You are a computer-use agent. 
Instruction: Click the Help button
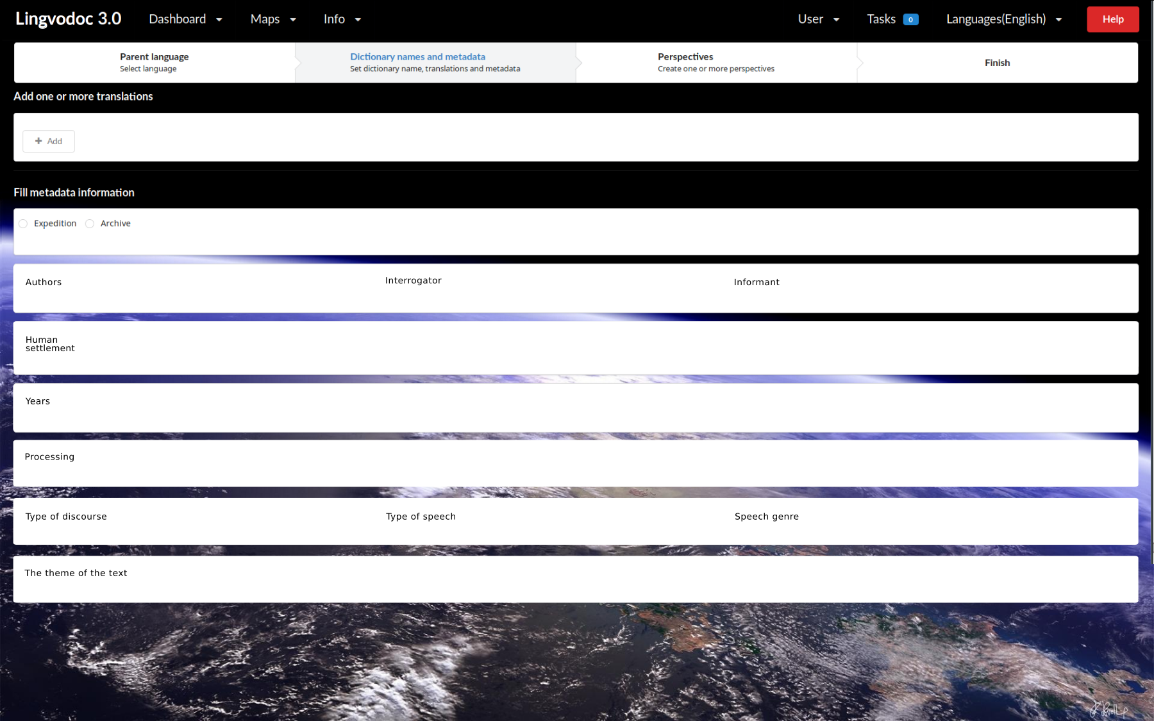point(1112,19)
